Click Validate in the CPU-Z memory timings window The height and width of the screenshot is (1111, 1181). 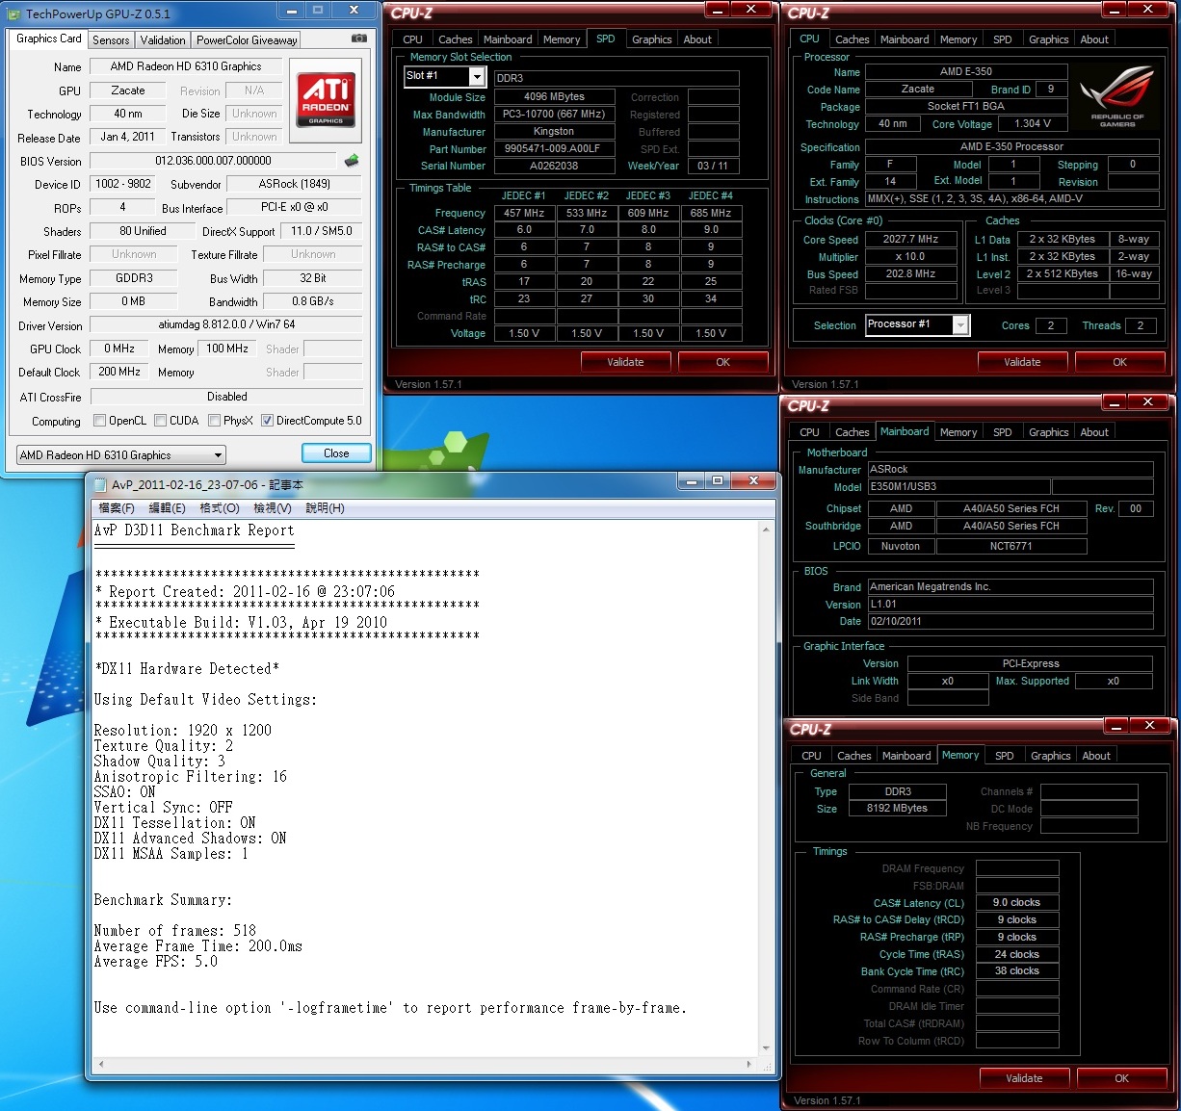(x=1024, y=1078)
